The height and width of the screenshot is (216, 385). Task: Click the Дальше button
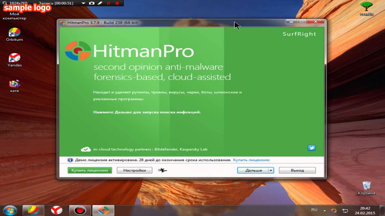click(253, 170)
